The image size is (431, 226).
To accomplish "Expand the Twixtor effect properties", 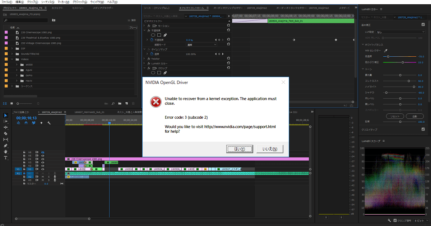I will 144,58.
